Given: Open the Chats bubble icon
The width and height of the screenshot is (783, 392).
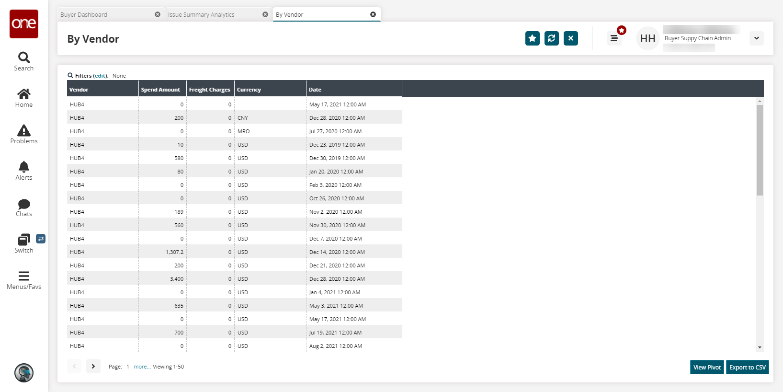Looking at the screenshot, I should (x=24, y=204).
